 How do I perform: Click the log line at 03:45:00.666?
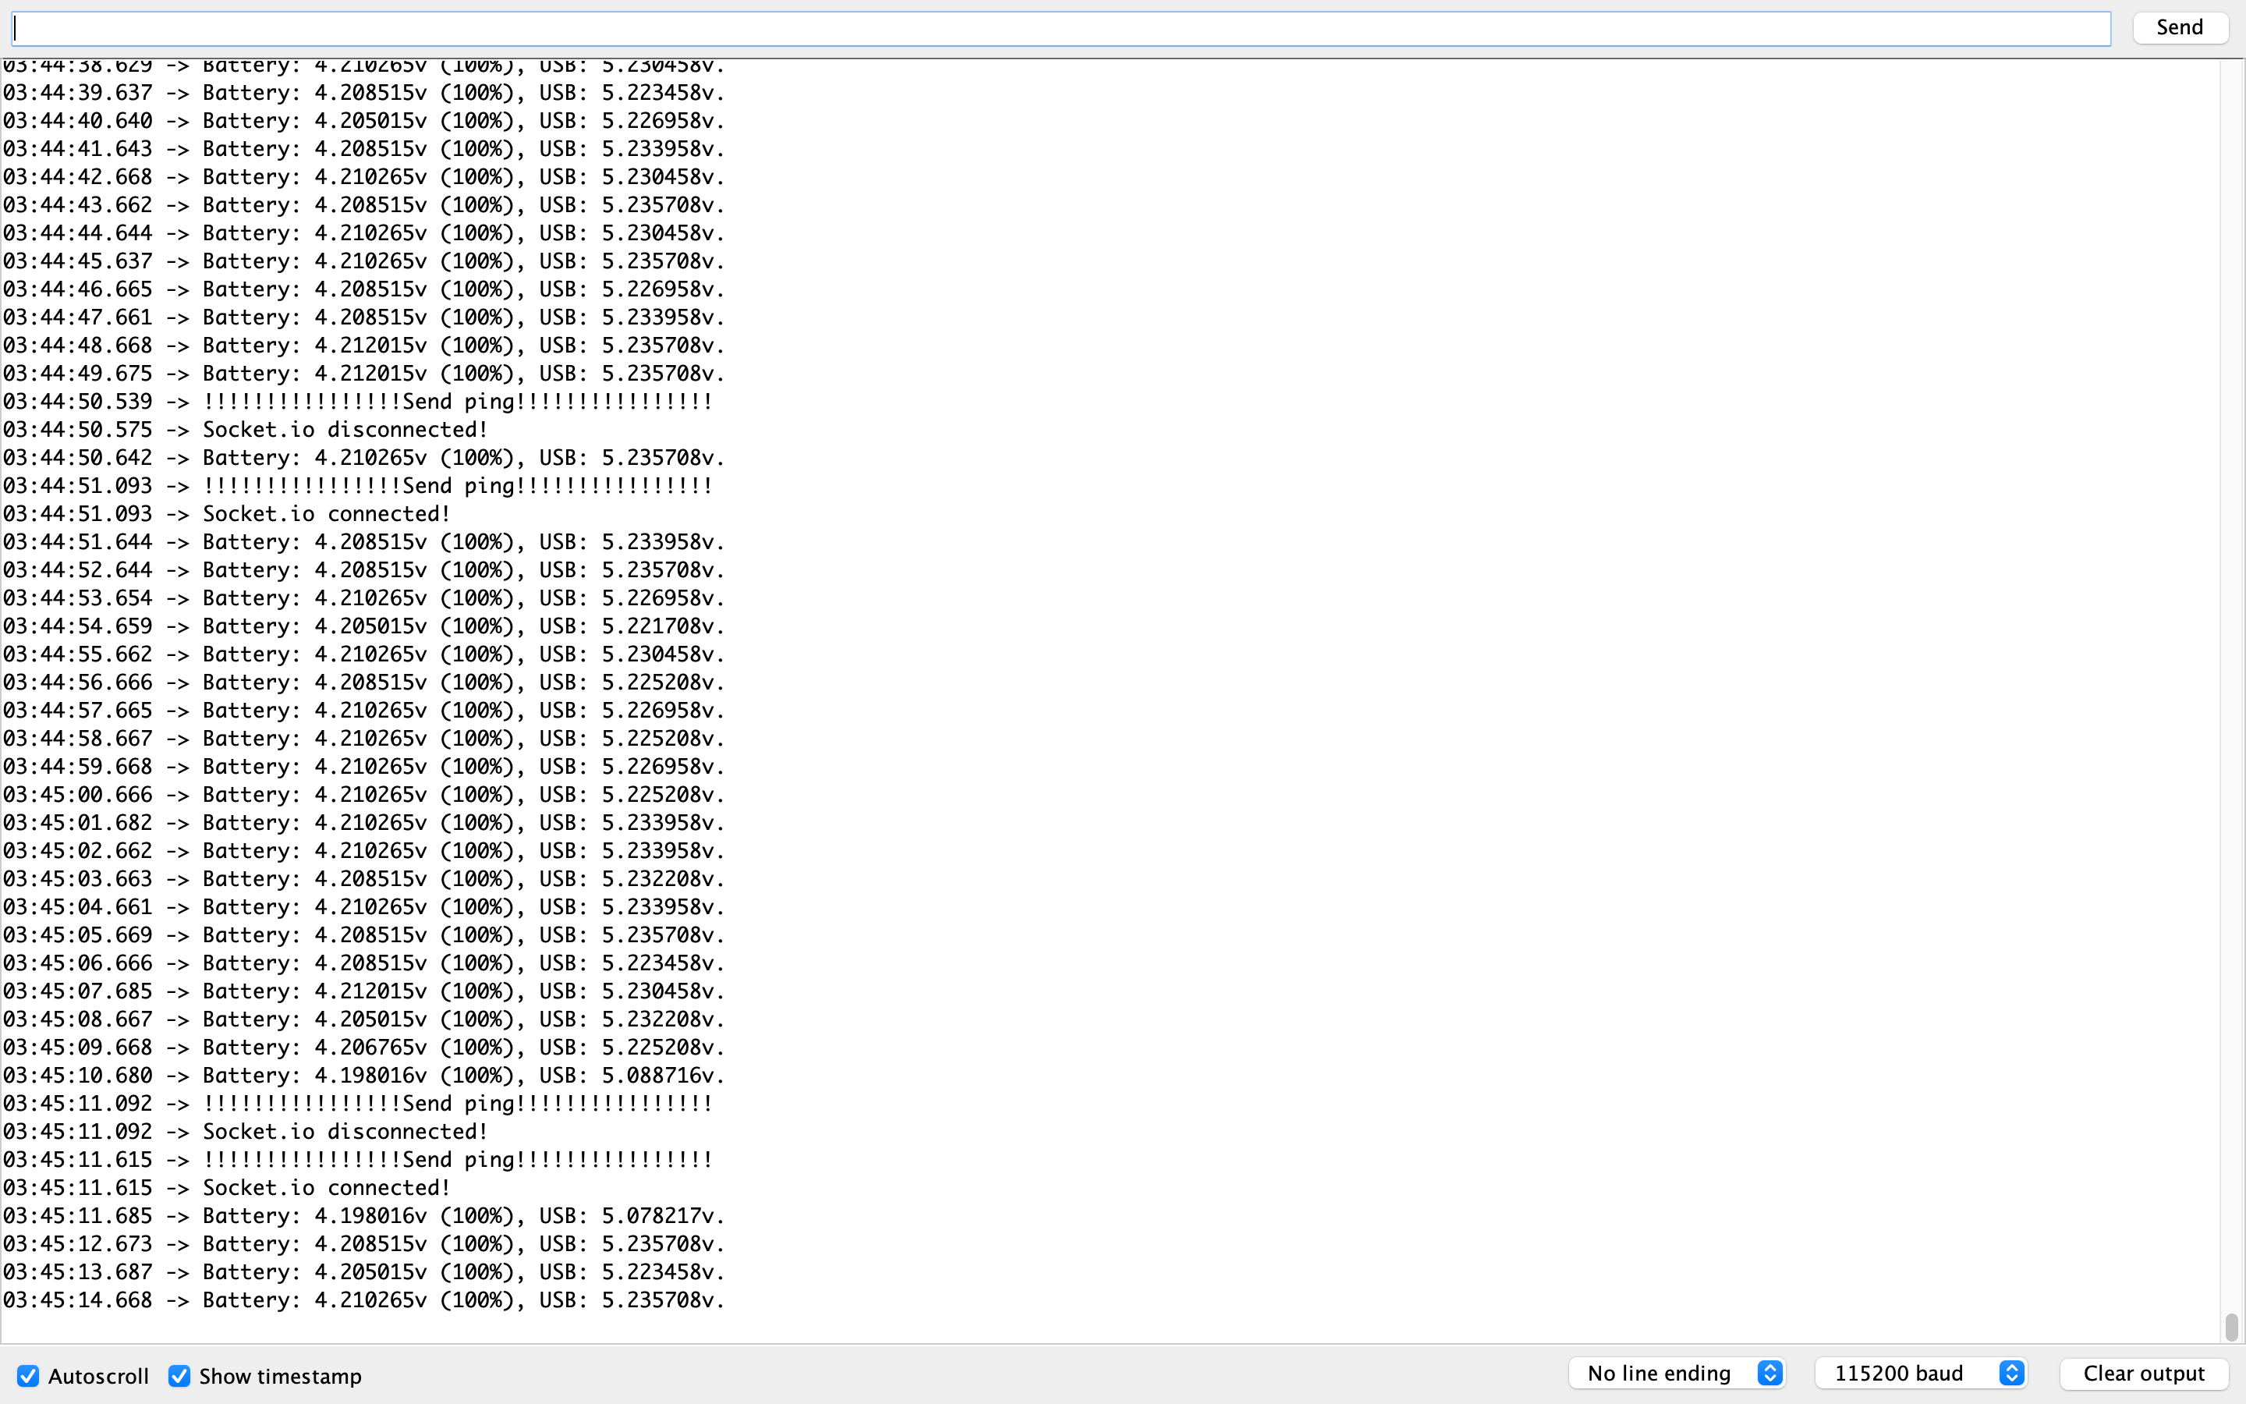click(x=363, y=795)
